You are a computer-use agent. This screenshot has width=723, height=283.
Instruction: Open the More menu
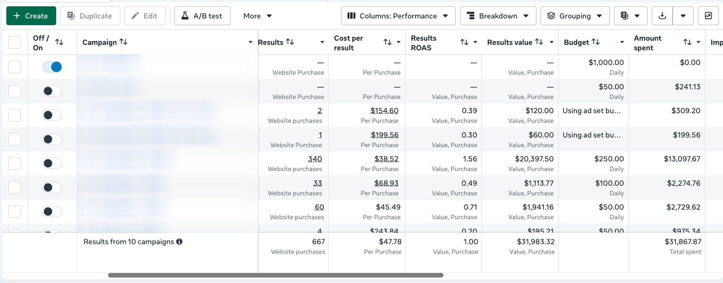[x=257, y=16]
